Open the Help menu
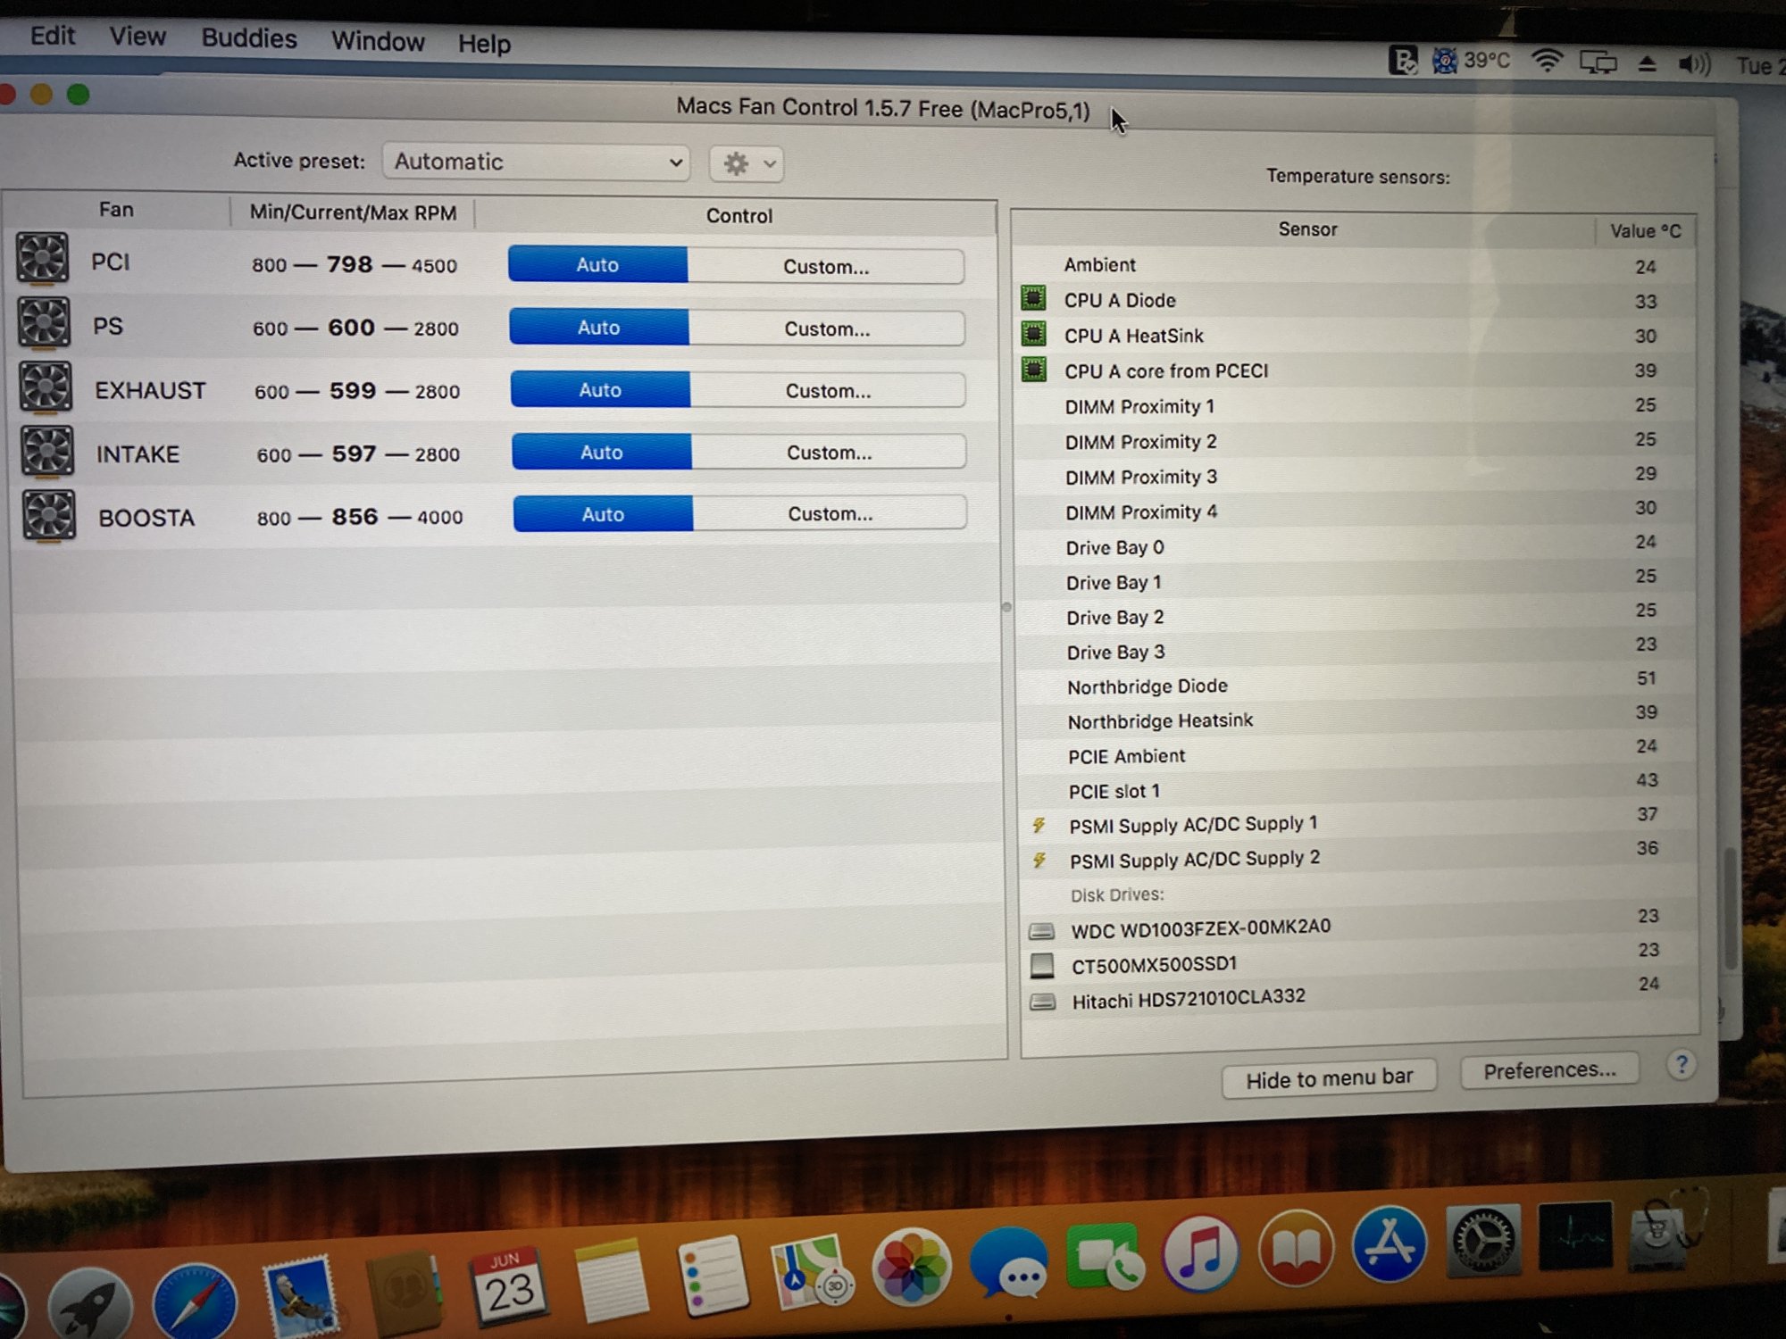 484,43
